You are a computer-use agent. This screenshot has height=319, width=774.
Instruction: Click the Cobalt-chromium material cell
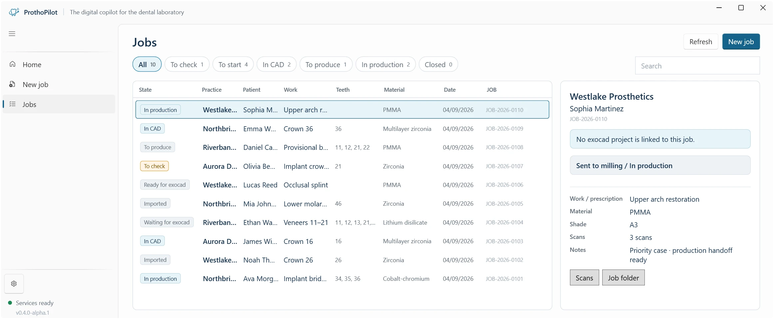point(406,279)
